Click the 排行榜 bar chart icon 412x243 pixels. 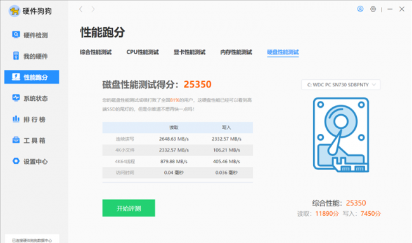tap(16, 119)
